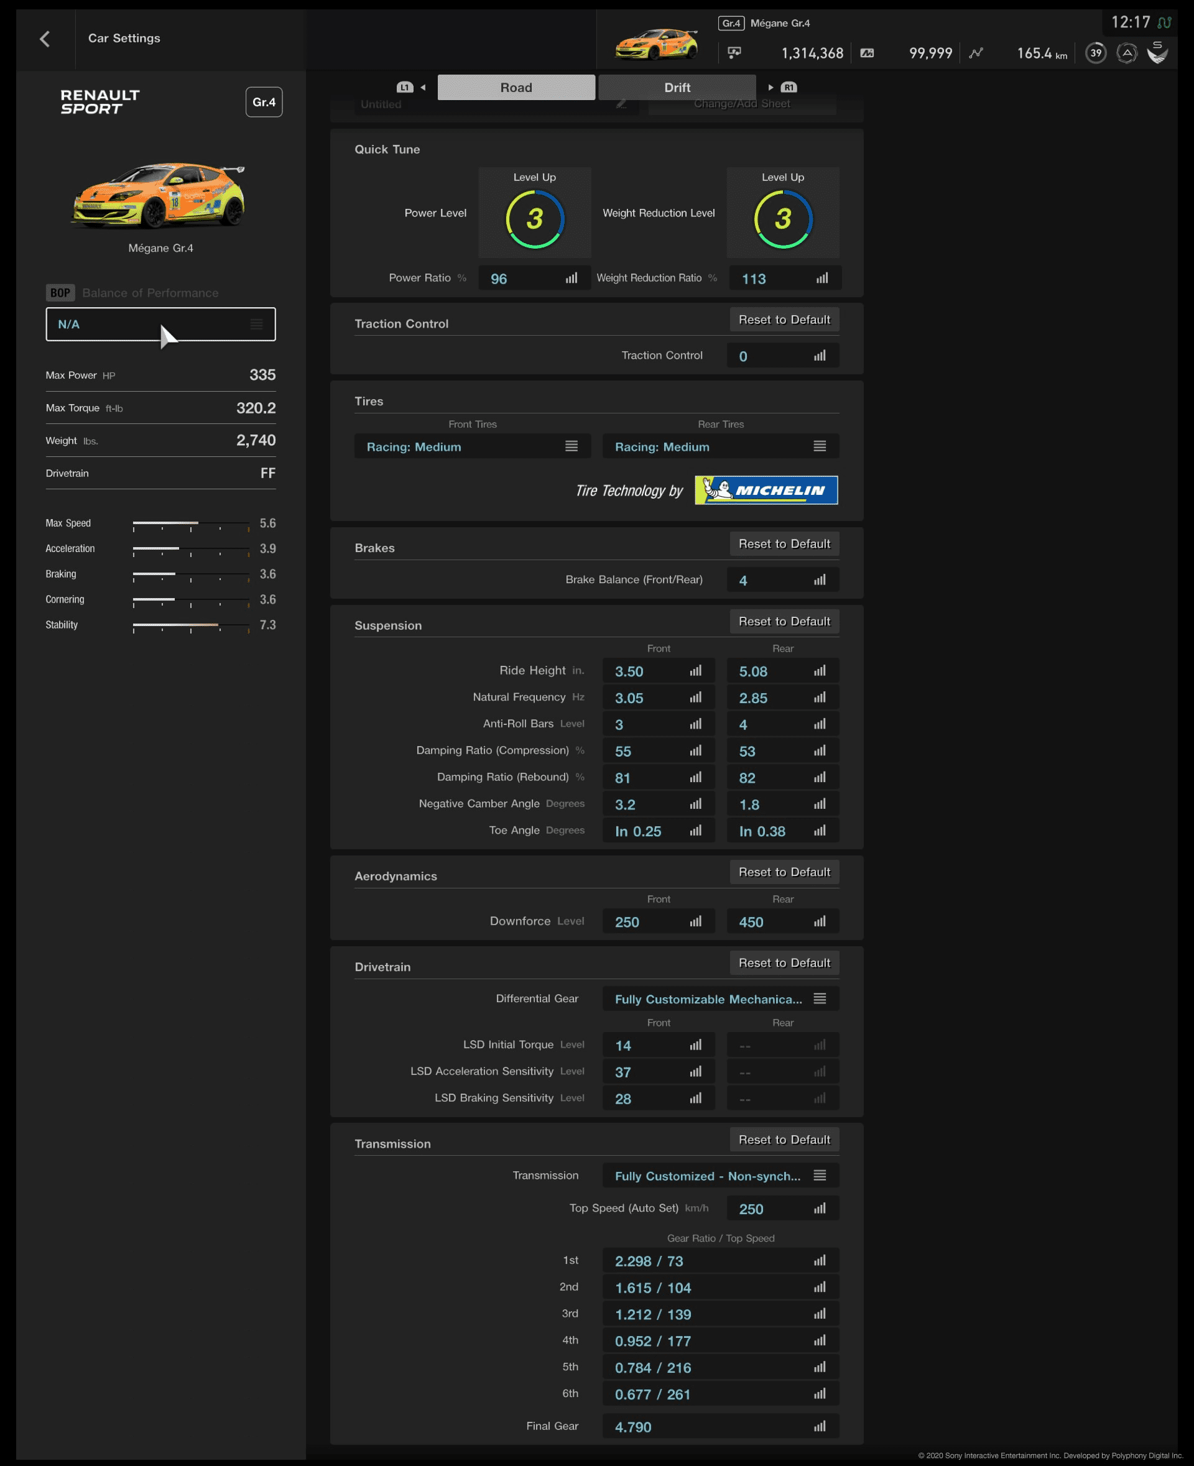
Task: Reset Transmission to default
Action: 784,1140
